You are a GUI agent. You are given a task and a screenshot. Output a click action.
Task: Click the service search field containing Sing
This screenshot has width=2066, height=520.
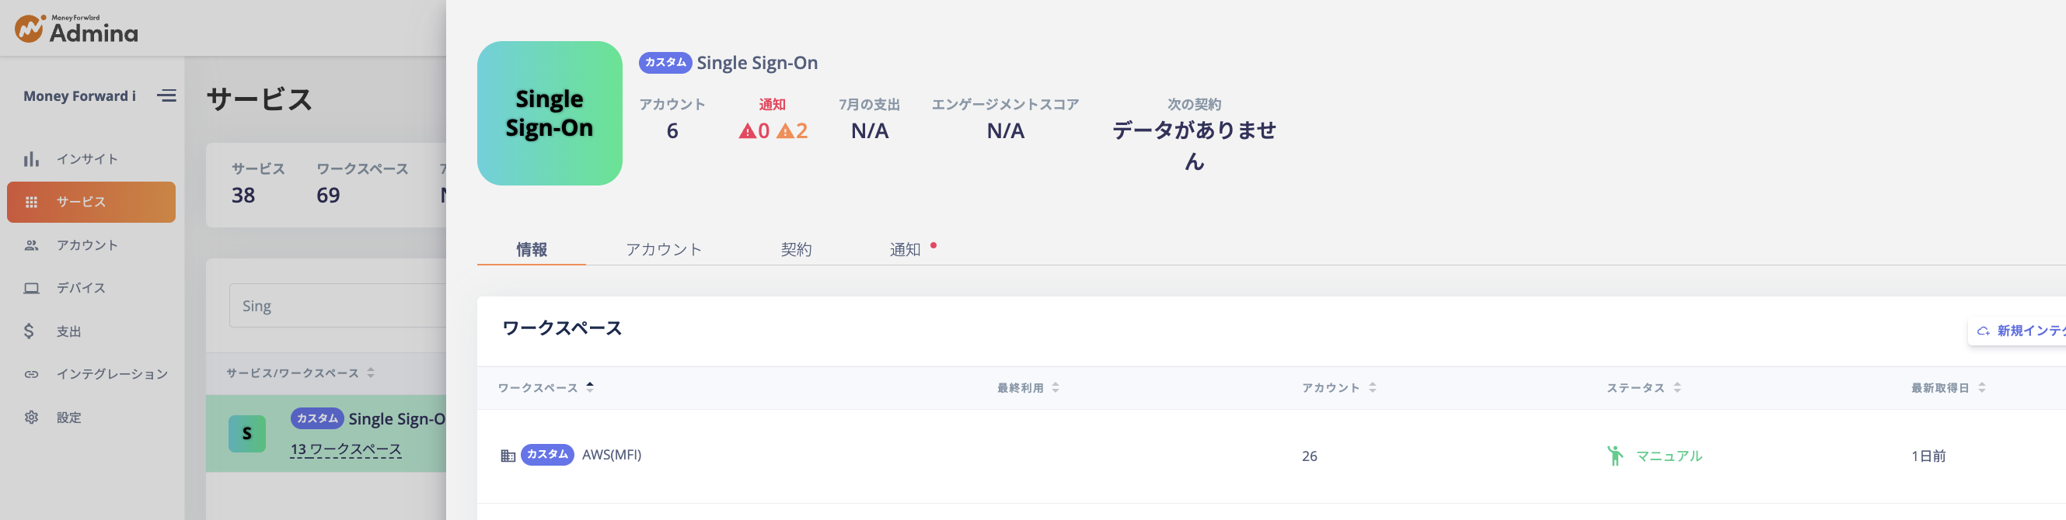pos(337,306)
